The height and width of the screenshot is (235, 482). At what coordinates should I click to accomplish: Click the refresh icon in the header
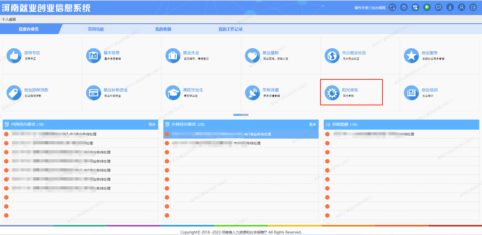click(x=392, y=8)
